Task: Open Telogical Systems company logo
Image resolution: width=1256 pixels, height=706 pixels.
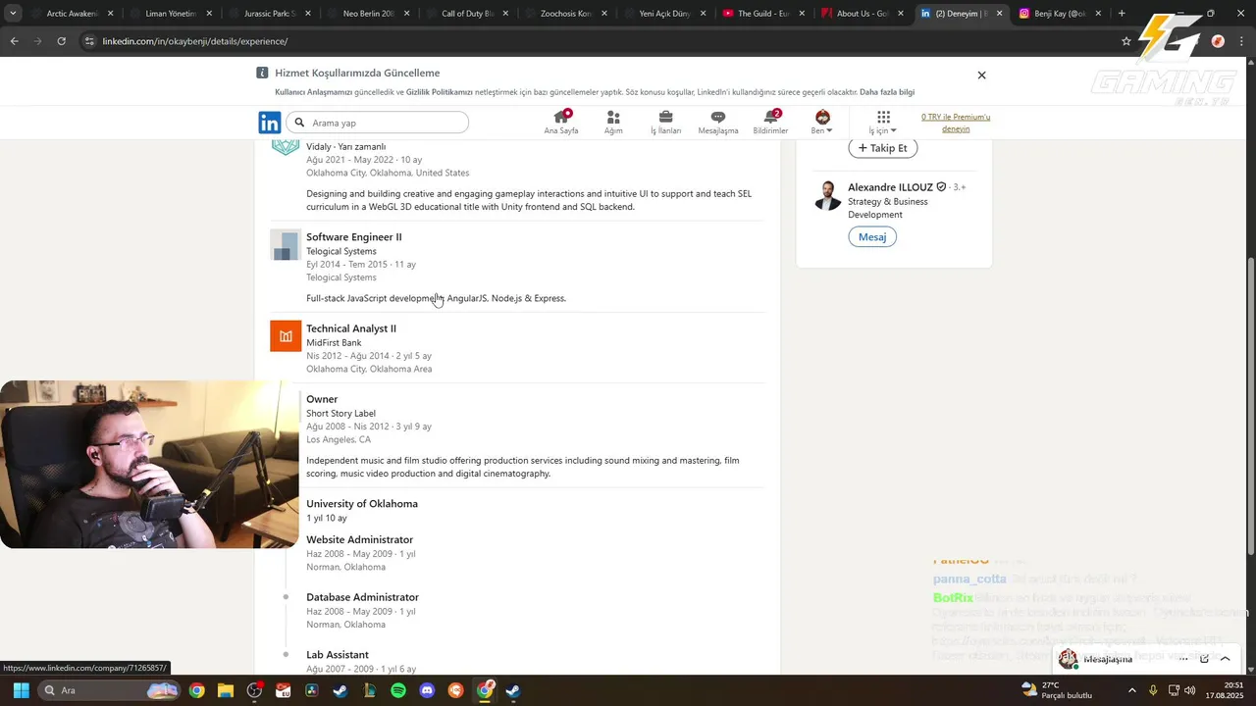Action: [x=286, y=245]
